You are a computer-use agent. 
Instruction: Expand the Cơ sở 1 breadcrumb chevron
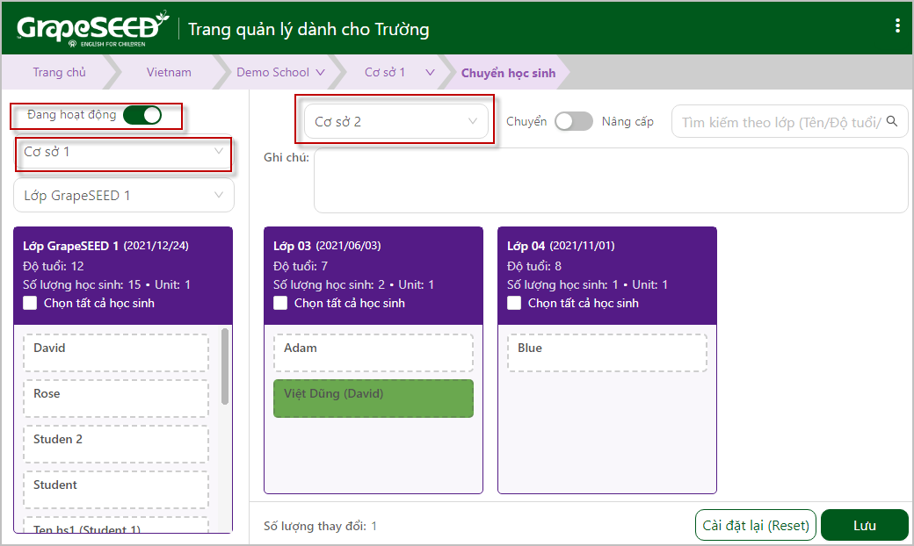click(430, 72)
